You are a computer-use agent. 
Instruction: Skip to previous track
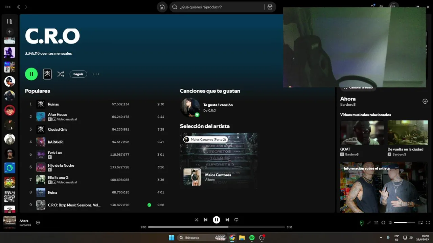tap(206, 220)
